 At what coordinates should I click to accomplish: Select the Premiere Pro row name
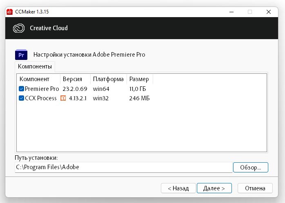[42, 89]
